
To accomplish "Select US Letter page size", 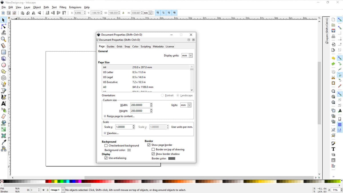I will pyautogui.click(x=146, y=72).
